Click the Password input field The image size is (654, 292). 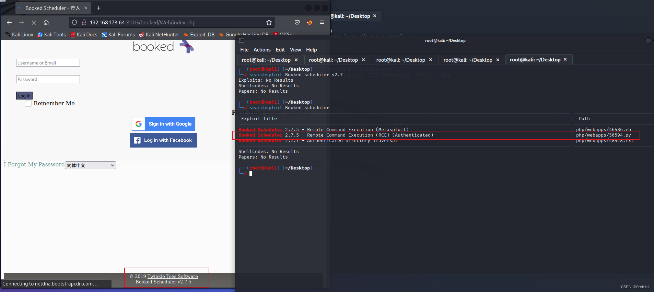(x=48, y=79)
